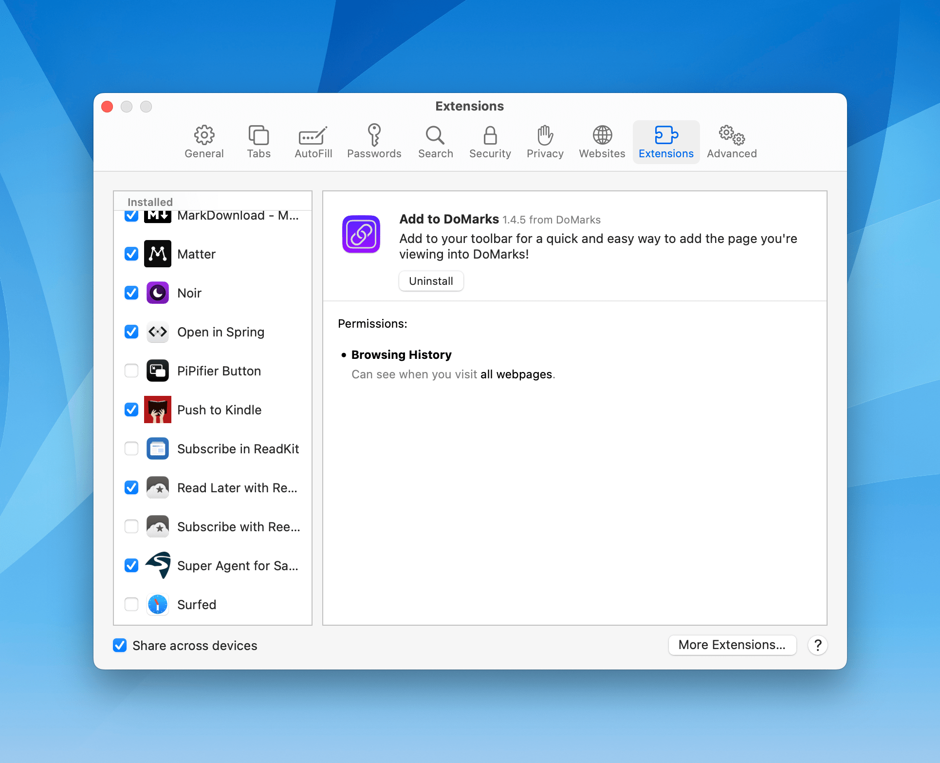
Task: Toggle the Noir extension checkbox
Action: coord(131,293)
